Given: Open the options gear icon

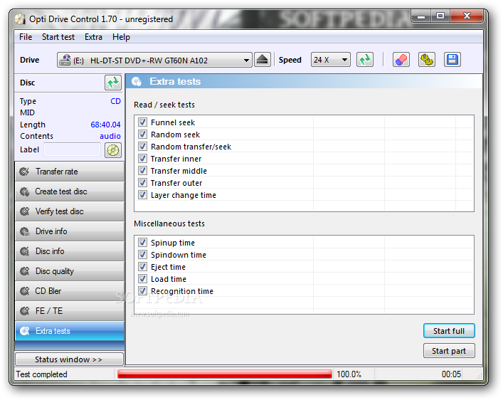Looking at the screenshot, I should (x=427, y=60).
